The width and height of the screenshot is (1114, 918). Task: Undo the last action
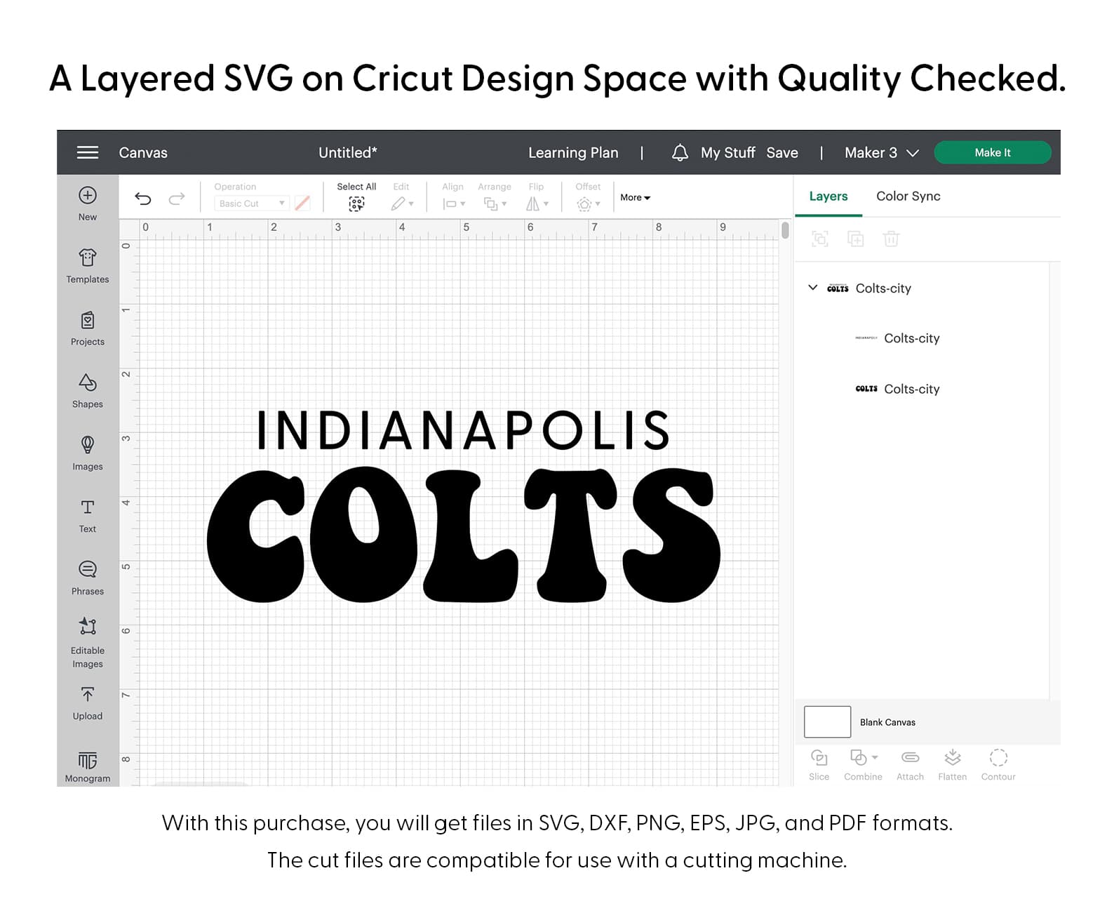(x=143, y=199)
